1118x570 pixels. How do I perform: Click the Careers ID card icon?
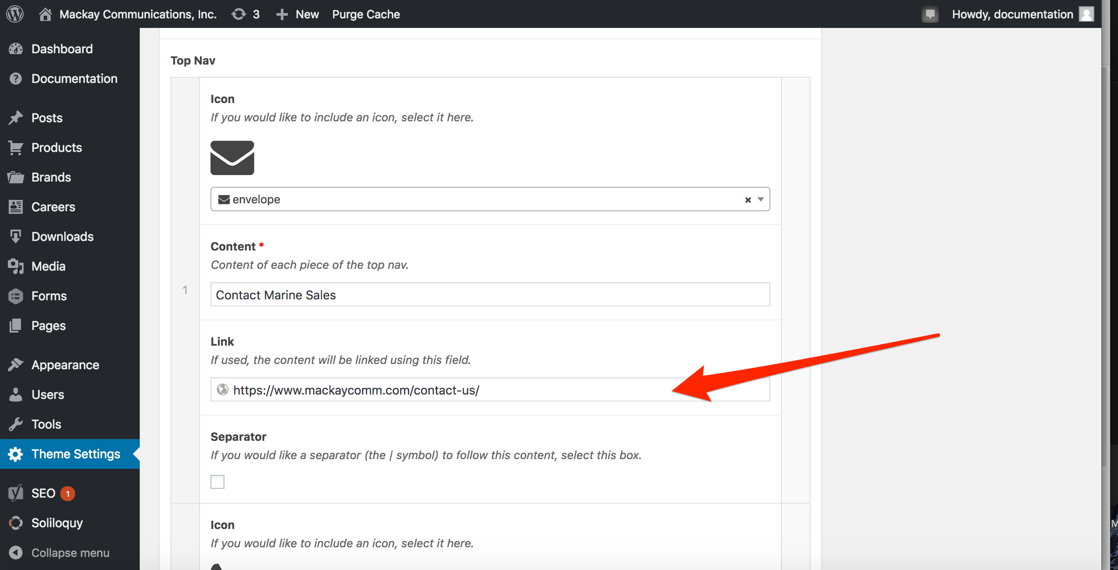16,207
